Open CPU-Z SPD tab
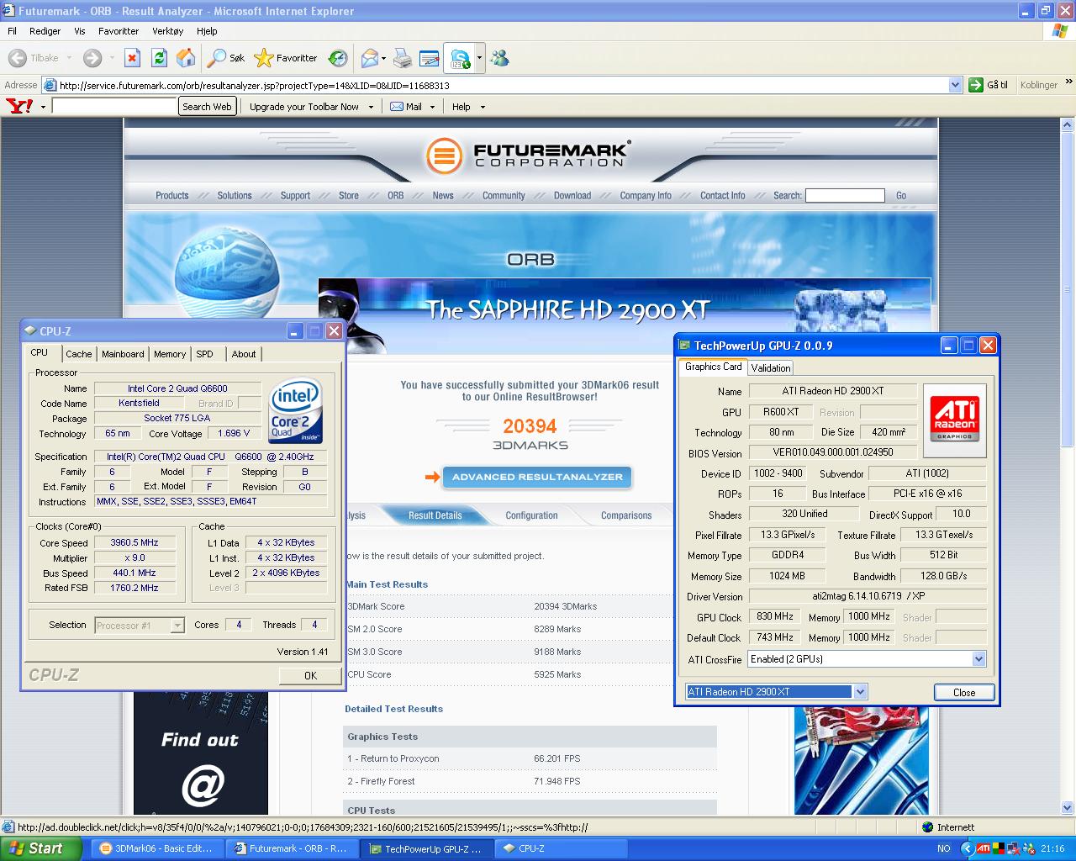 pyautogui.click(x=204, y=354)
